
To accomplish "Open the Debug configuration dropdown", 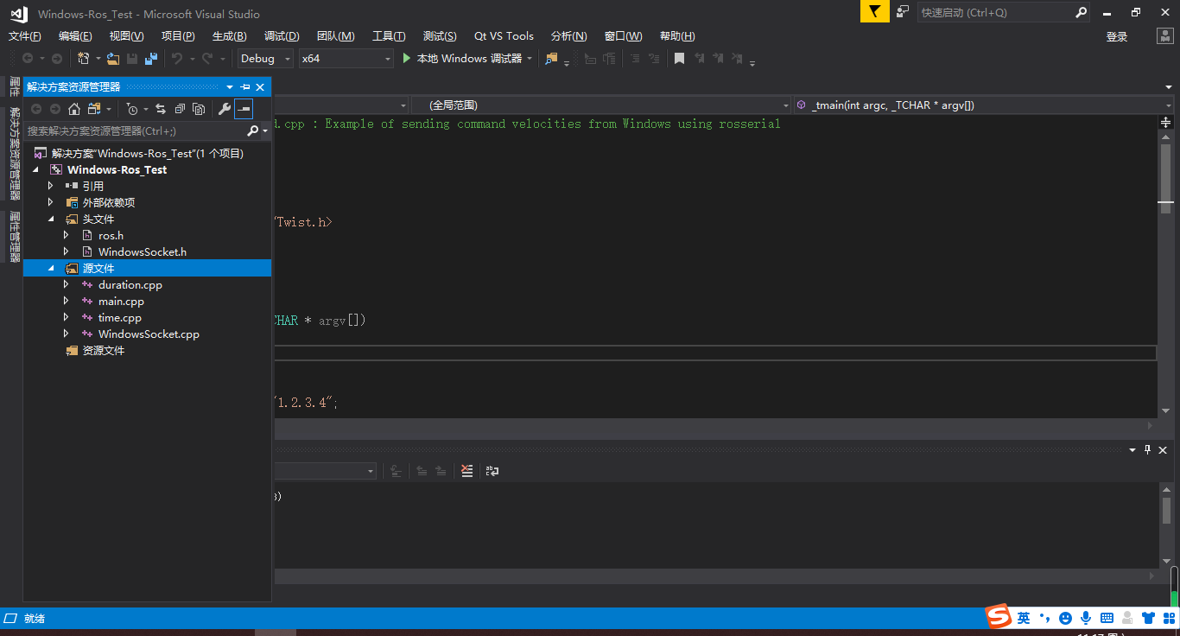I will pos(265,59).
